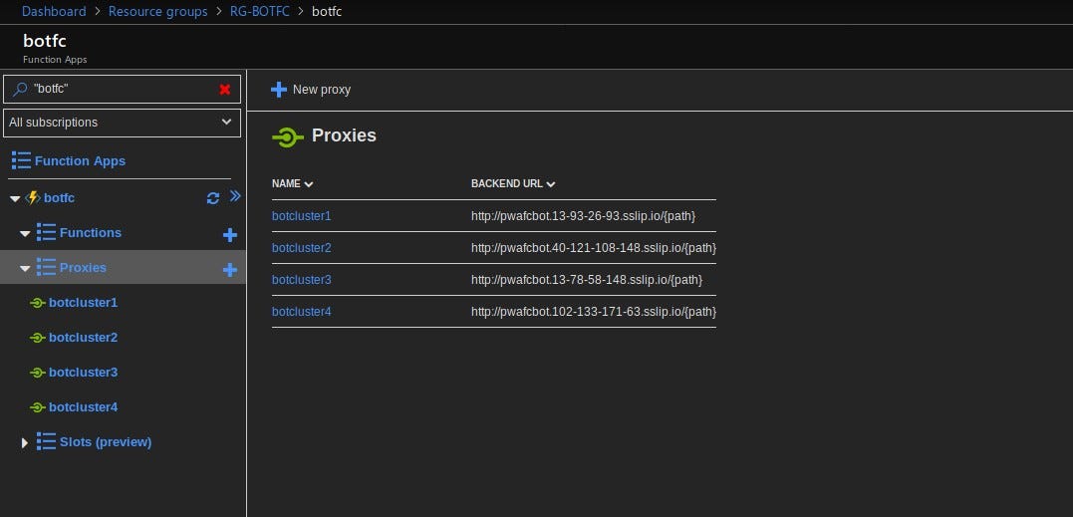Expand the Slots (preview) node
The height and width of the screenshot is (517, 1073).
tap(25, 442)
